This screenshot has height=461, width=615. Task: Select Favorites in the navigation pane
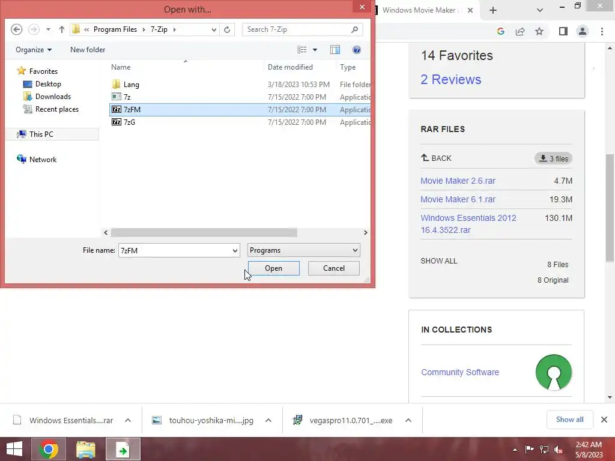[x=43, y=71]
